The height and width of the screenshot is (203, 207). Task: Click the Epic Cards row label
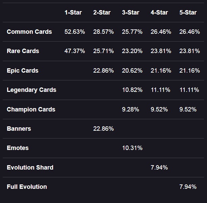[x=23, y=71]
